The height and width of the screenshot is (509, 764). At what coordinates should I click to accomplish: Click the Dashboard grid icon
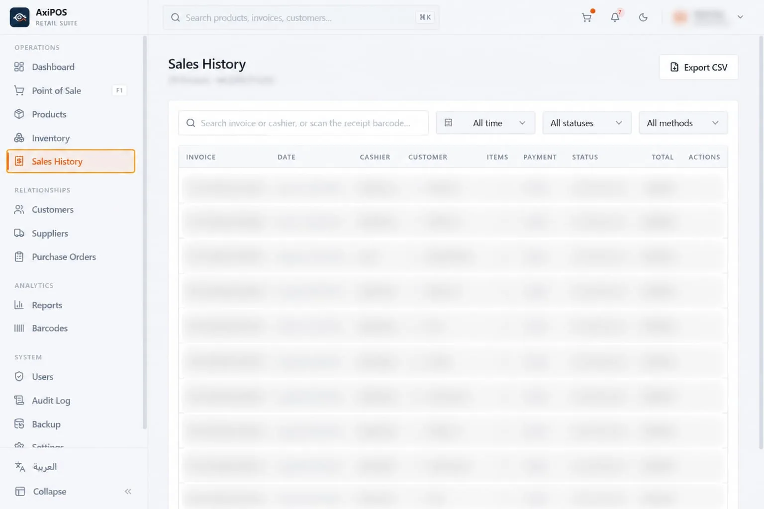click(x=19, y=67)
